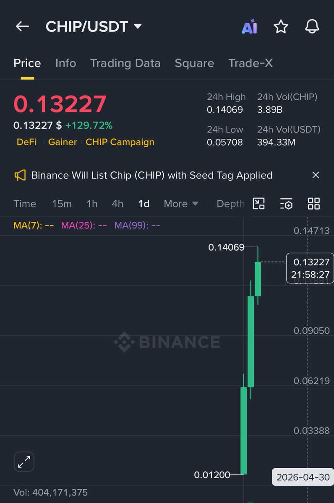Tap the chart high label 0.14069

point(226,247)
